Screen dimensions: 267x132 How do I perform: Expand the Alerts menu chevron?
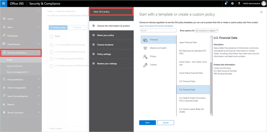(x=39, y=27)
